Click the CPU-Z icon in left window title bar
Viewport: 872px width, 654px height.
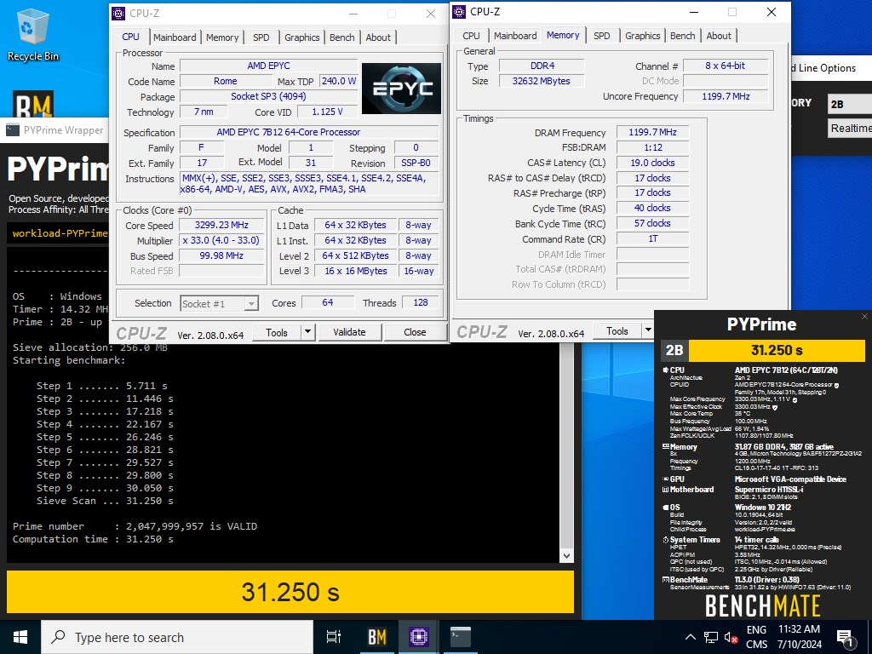click(118, 14)
